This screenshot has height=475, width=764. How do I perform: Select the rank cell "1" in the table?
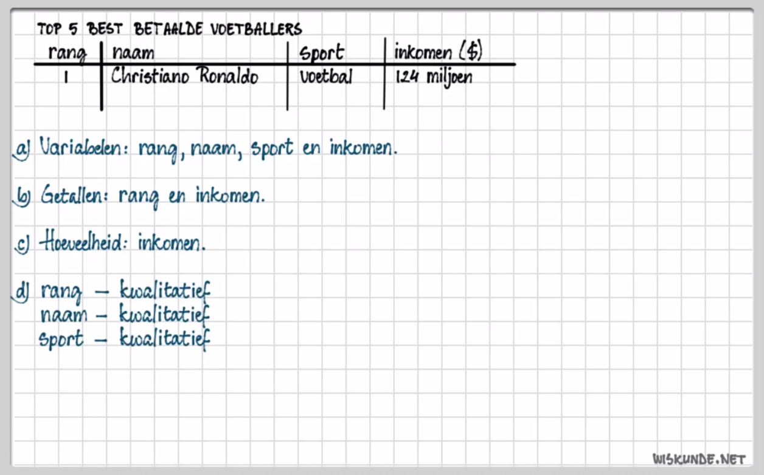[x=65, y=77]
